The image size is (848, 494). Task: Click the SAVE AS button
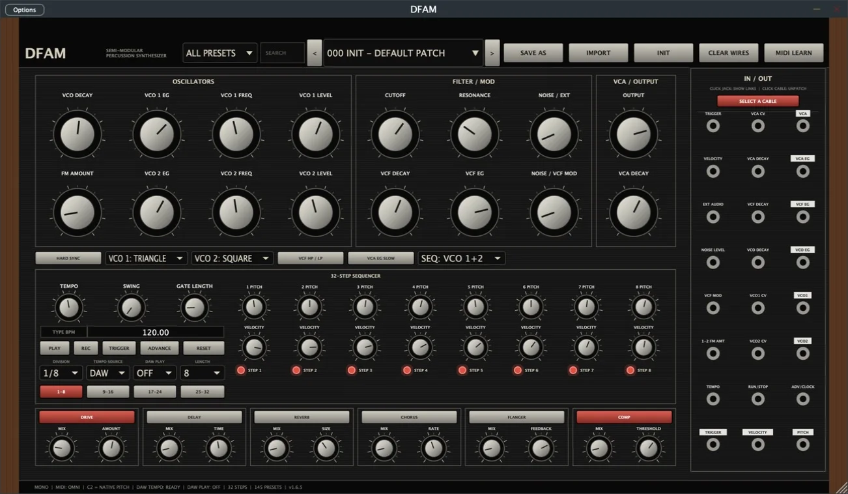click(533, 53)
